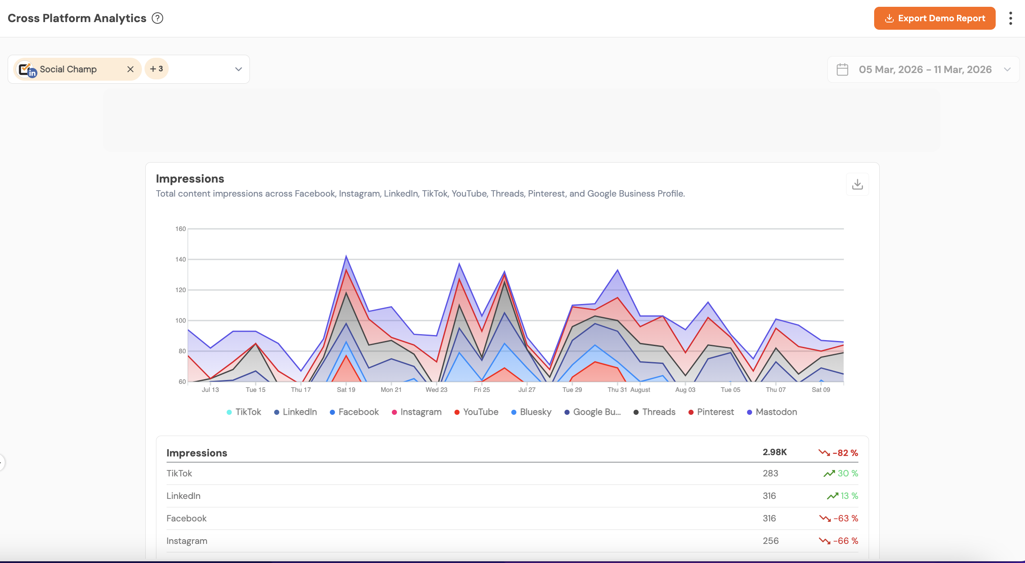Click Export Demo Report button
This screenshot has width=1025, height=563.
tap(934, 18)
